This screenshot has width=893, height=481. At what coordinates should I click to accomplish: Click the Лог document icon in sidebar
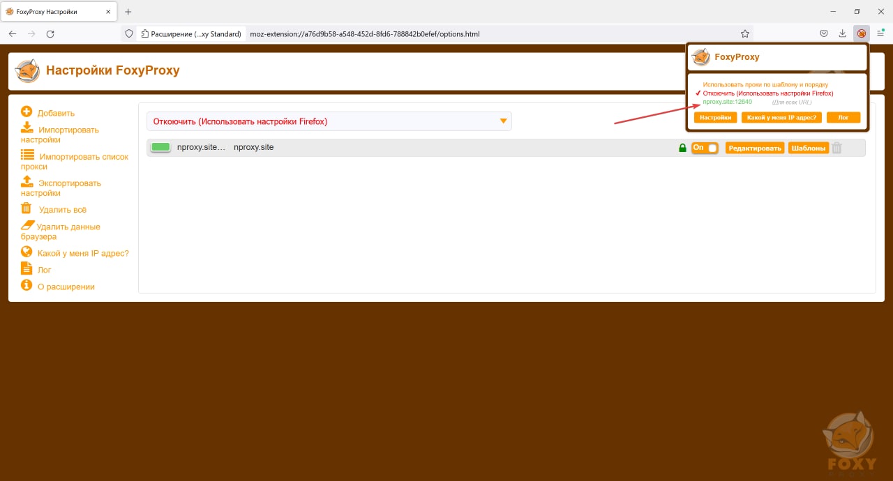[x=27, y=268]
